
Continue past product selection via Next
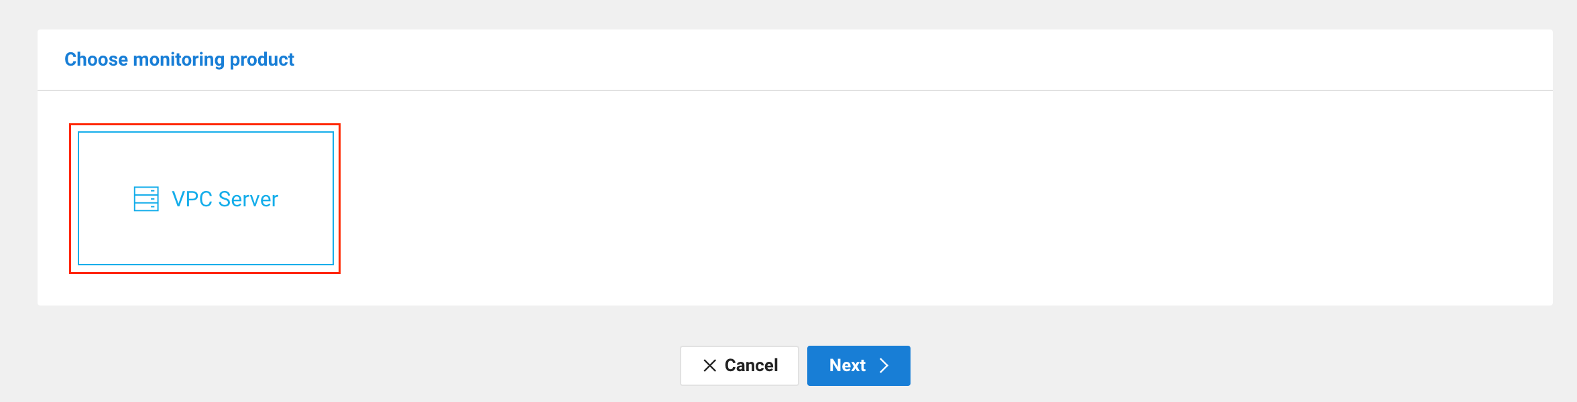858,366
